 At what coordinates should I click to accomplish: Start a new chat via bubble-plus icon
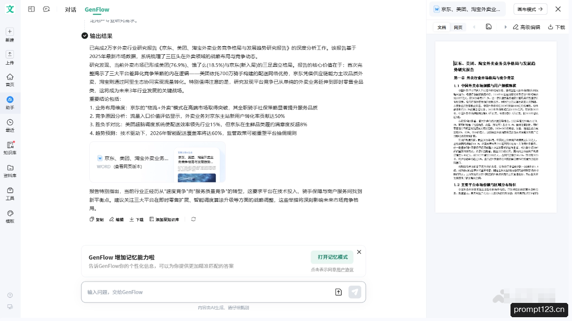(x=46, y=9)
